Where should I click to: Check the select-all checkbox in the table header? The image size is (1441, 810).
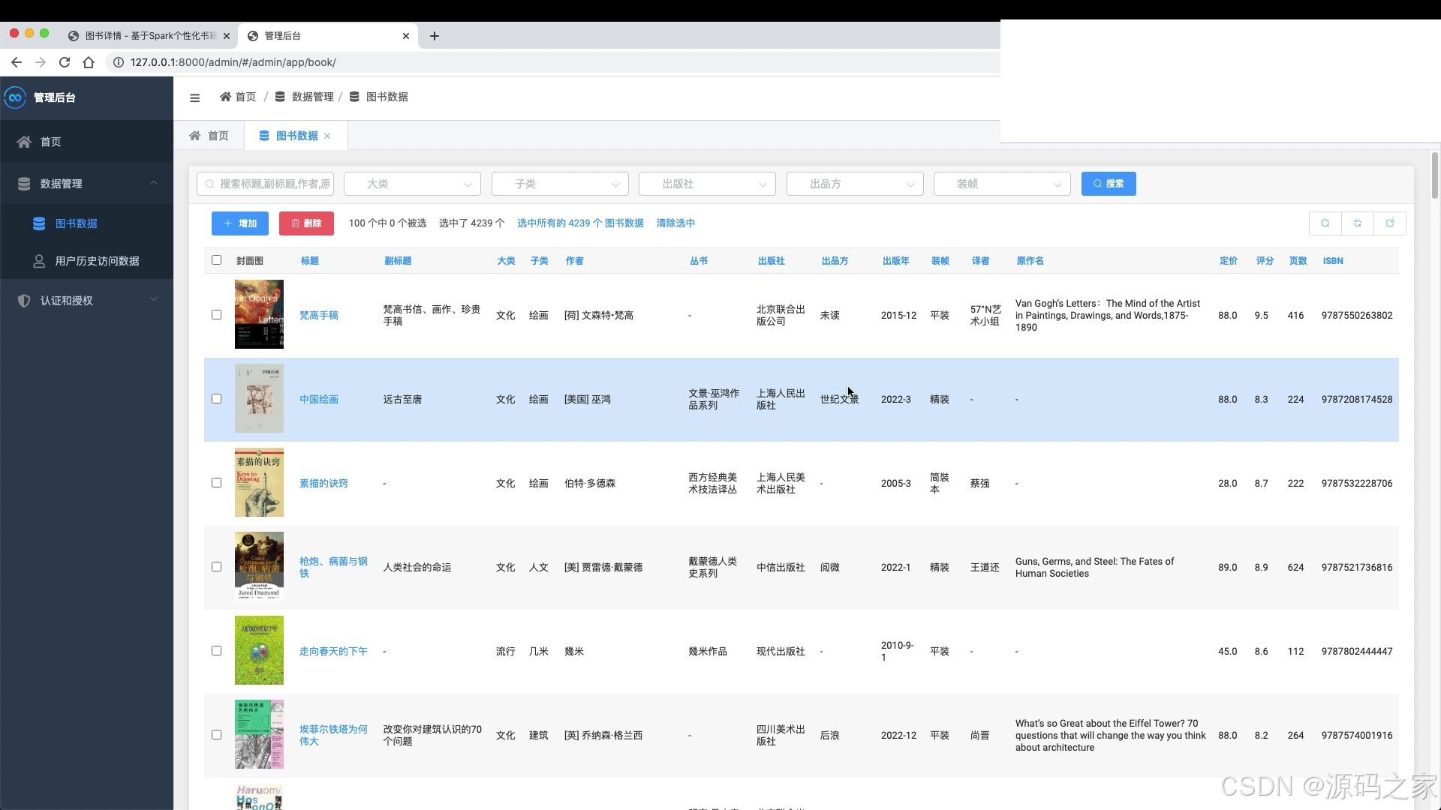(216, 259)
